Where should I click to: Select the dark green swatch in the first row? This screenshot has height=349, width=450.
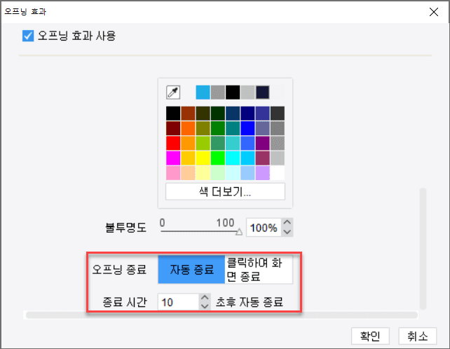[218, 114]
